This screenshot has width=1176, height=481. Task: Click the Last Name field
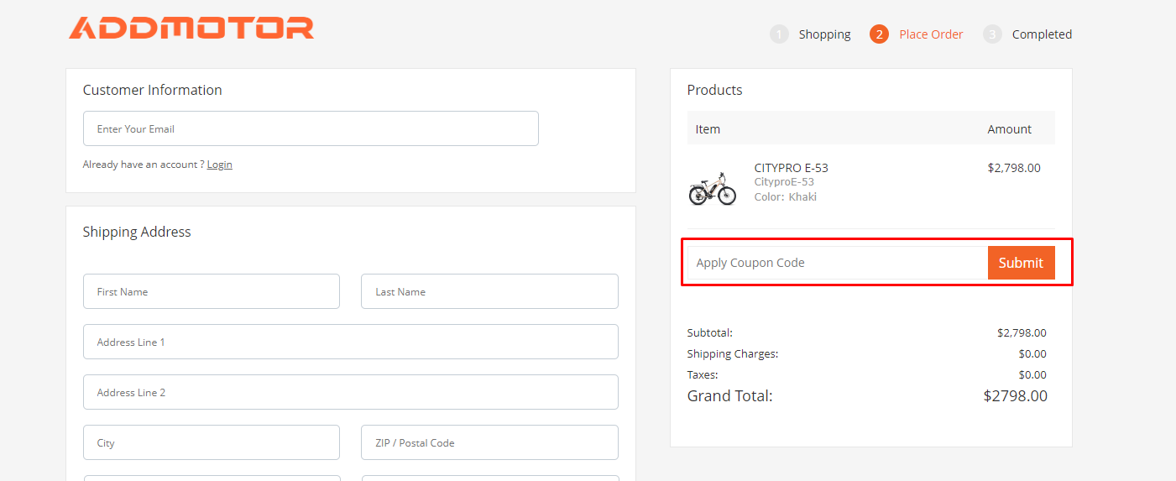click(x=489, y=291)
